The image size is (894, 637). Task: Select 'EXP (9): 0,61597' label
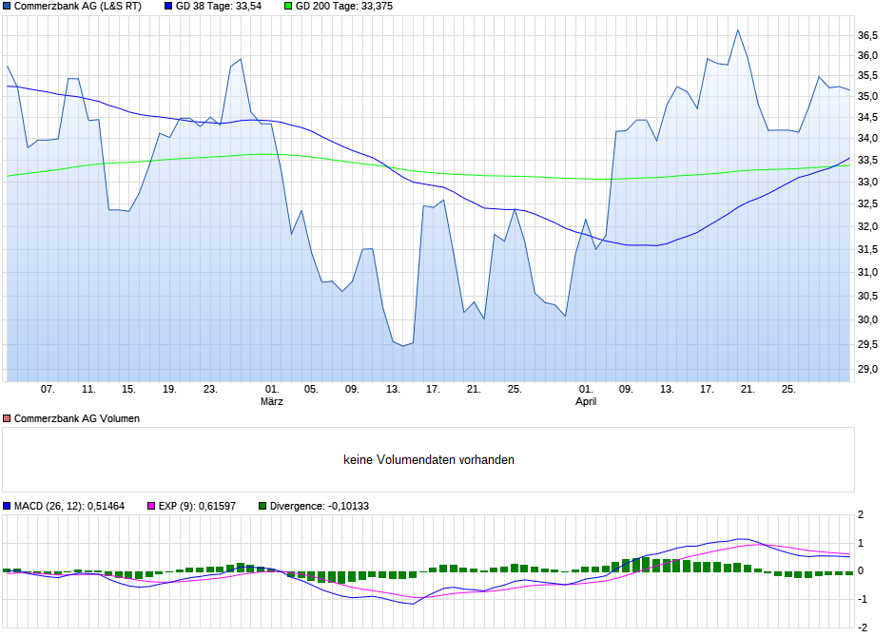click(197, 506)
